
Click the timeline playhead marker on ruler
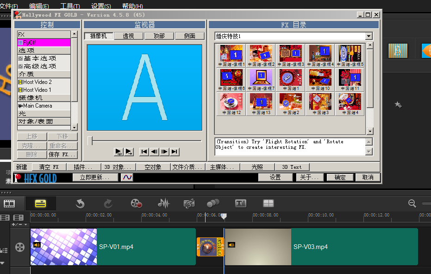pyautogui.click(x=224, y=216)
